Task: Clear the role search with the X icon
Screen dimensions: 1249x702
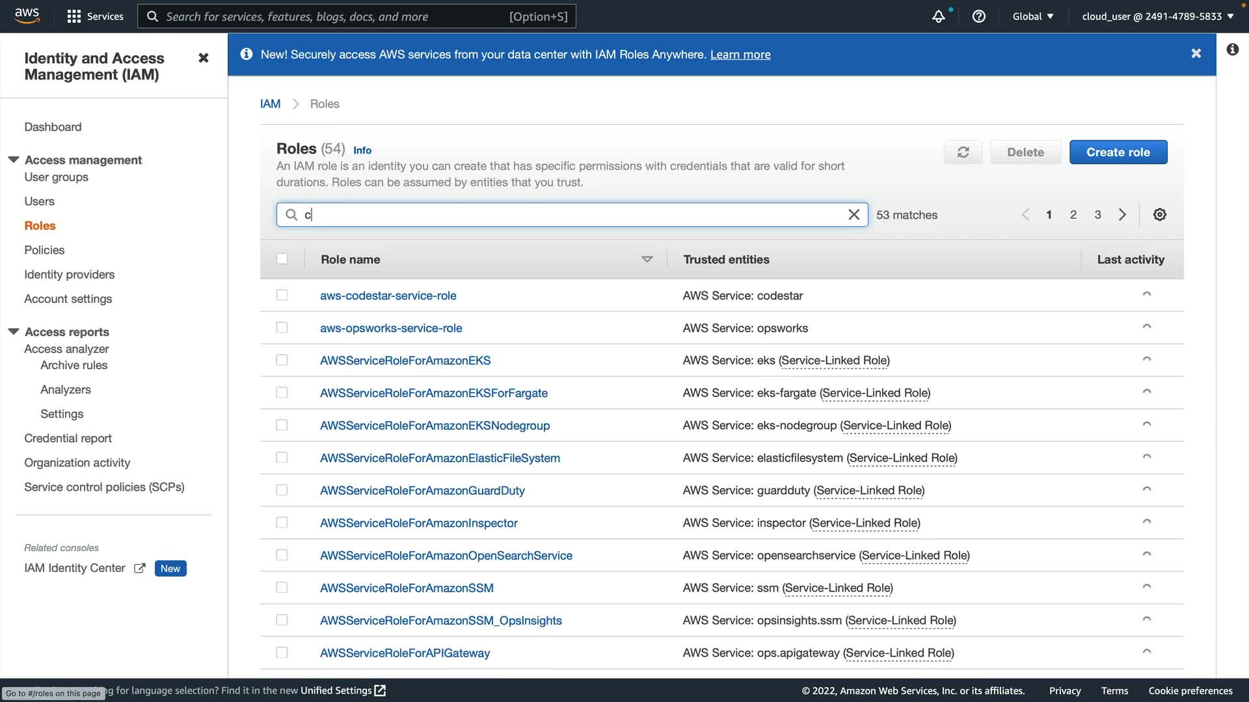Action: click(853, 214)
